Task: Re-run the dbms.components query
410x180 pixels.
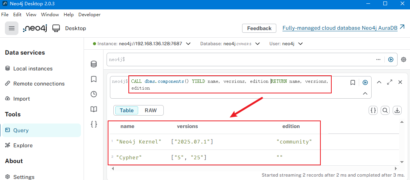Action: tap(365, 83)
